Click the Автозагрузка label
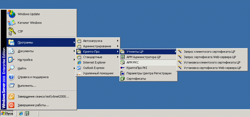 pyautogui.click(x=93, y=41)
